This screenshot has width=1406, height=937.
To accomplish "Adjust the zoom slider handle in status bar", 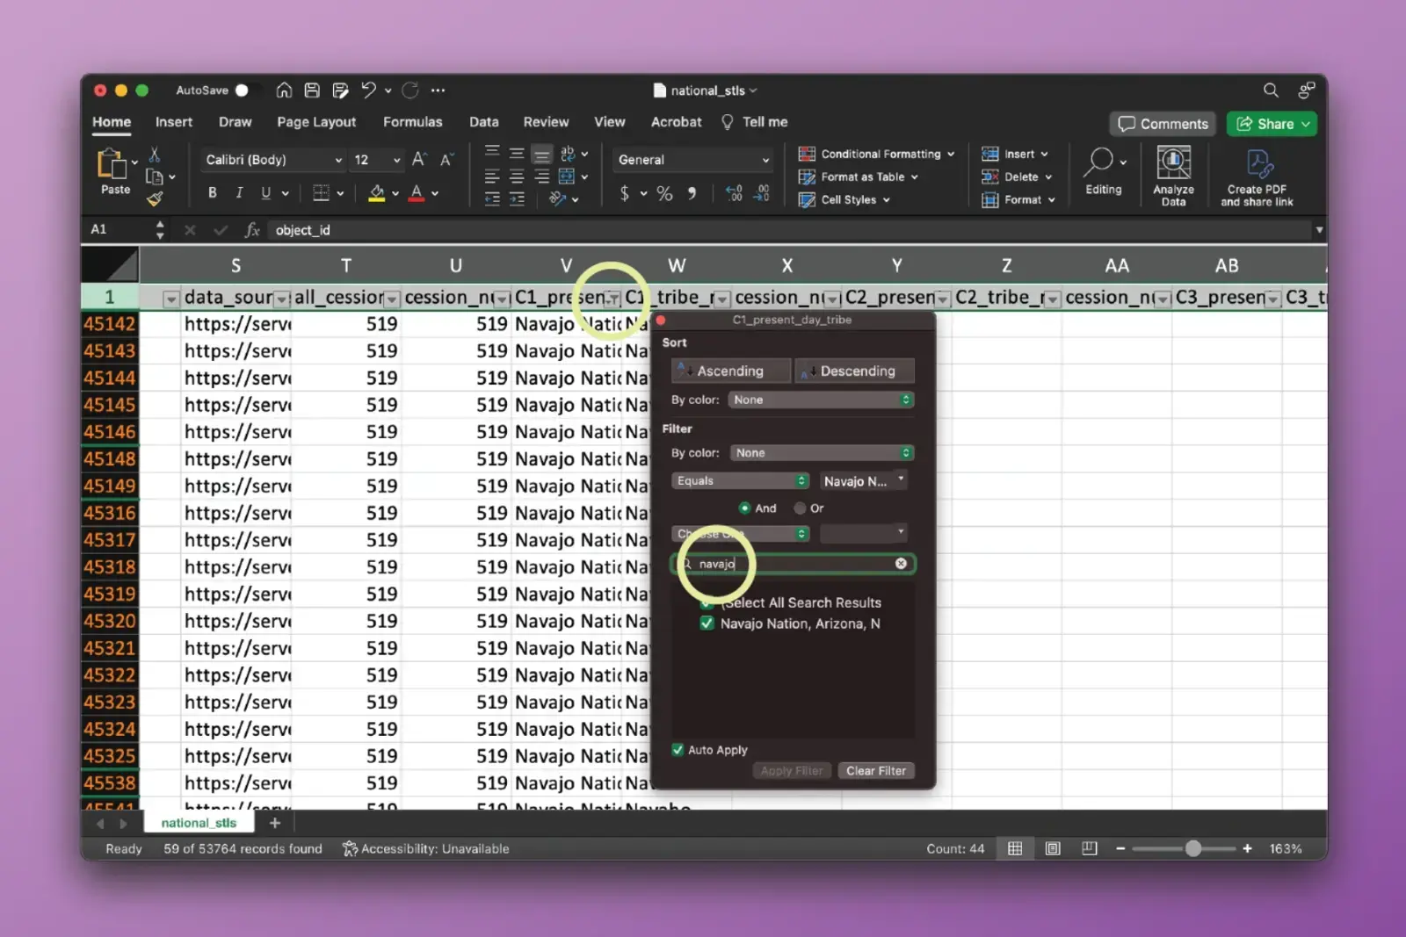I will [1192, 848].
